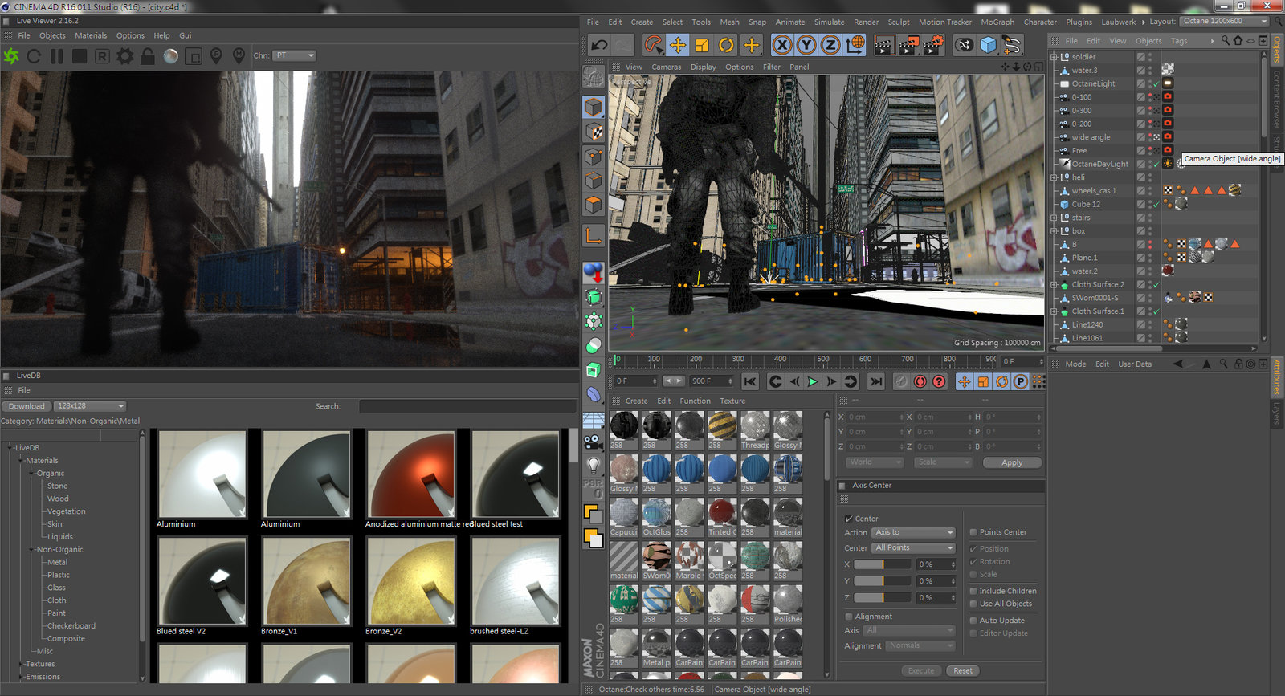The width and height of the screenshot is (1285, 696).
Task: Open the Chn channel dropdown
Action: 294,55
